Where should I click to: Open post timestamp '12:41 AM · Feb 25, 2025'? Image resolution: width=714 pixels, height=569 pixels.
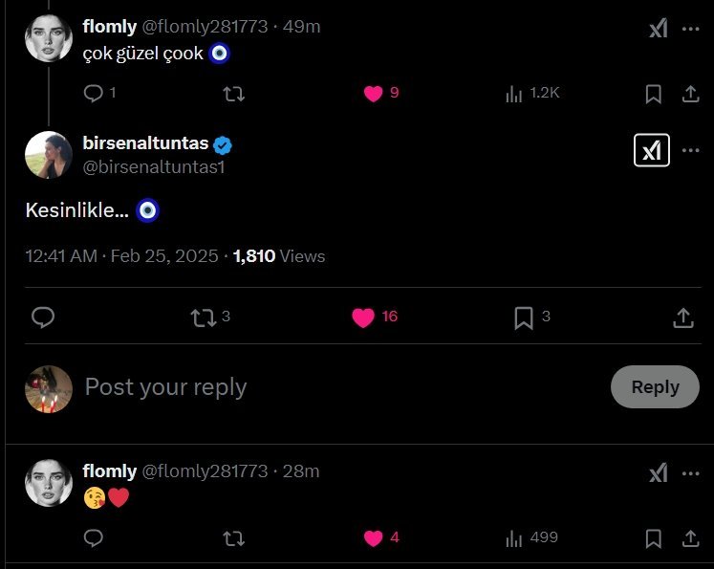click(x=123, y=256)
